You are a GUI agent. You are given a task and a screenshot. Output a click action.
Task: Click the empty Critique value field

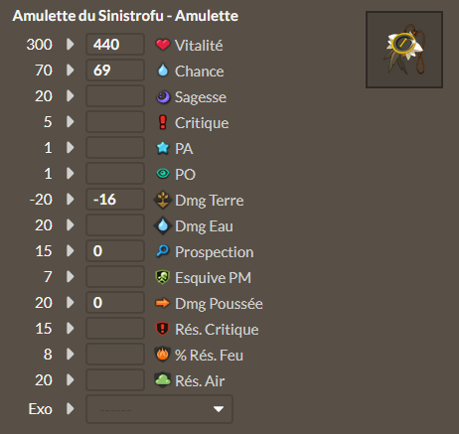tap(115, 121)
